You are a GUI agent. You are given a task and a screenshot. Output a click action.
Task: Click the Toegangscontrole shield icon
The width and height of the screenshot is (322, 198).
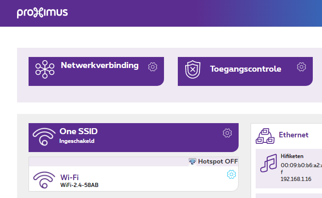(x=193, y=69)
